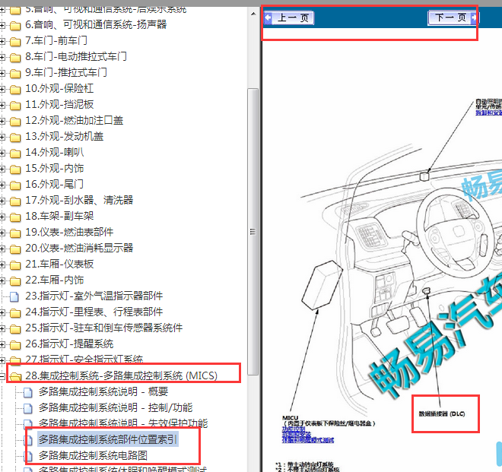502x472 pixels.
Task: Click the folder icon for 9.车门-推拉式车门
Action: tap(15, 73)
